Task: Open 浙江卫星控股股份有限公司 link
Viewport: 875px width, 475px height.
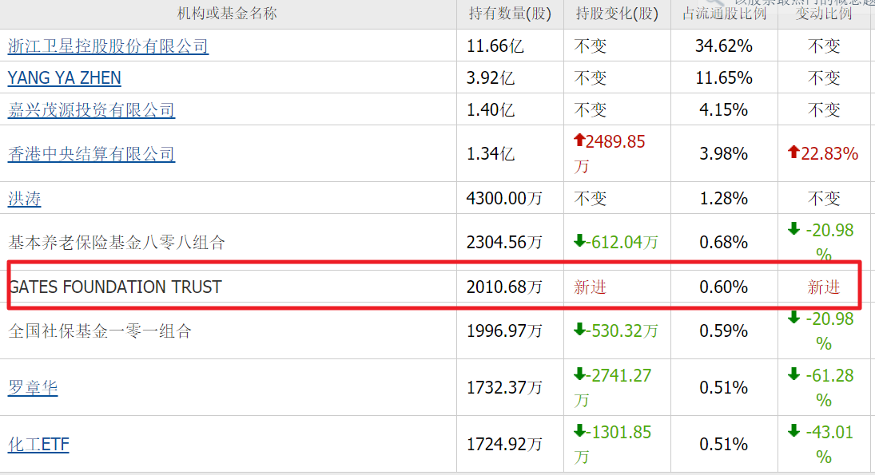Action: 108,46
